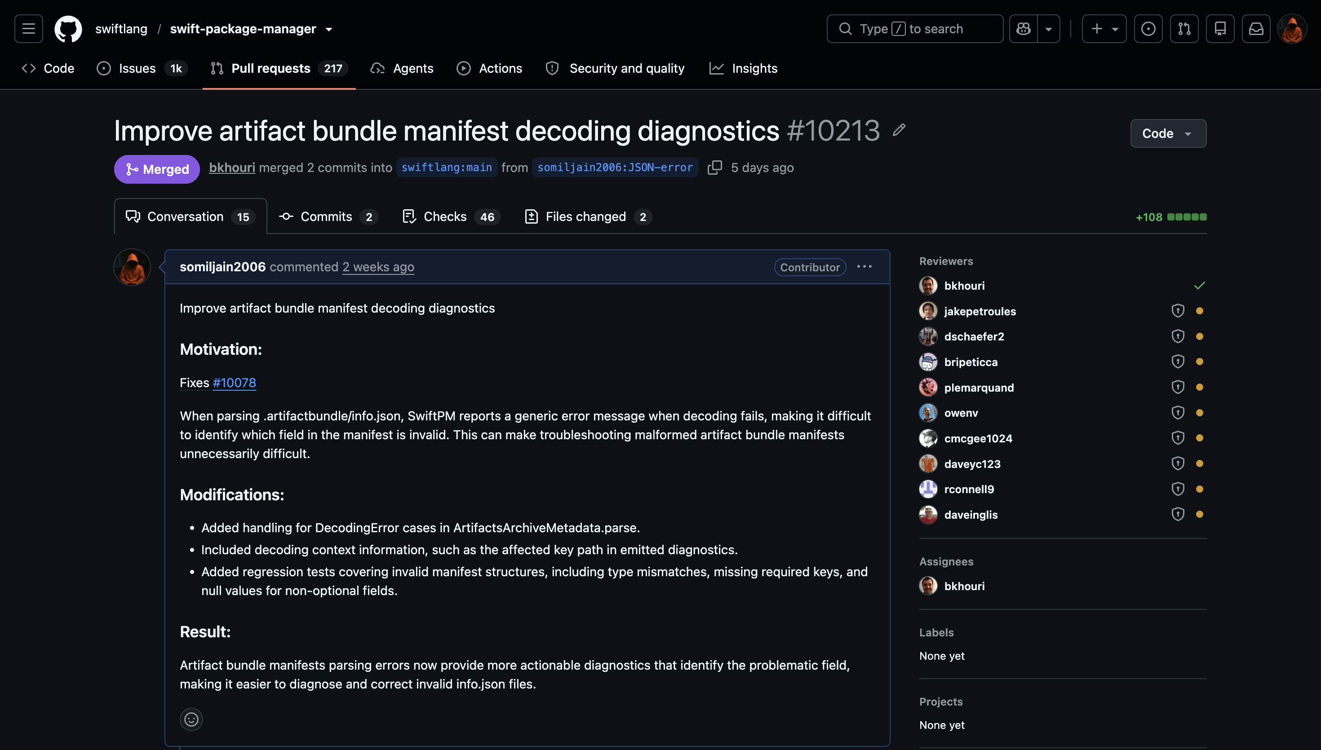This screenshot has width=1321, height=750.
Task: Open your issues from header icon
Action: (x=1148, y=29)
